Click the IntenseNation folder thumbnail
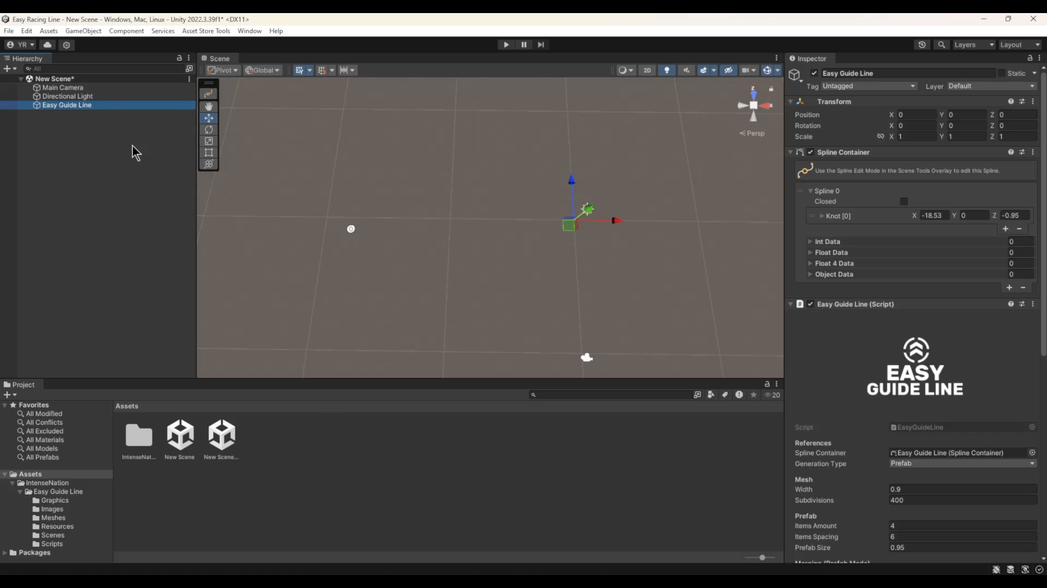Screen dimensions: 1047x588 [139, 436]
